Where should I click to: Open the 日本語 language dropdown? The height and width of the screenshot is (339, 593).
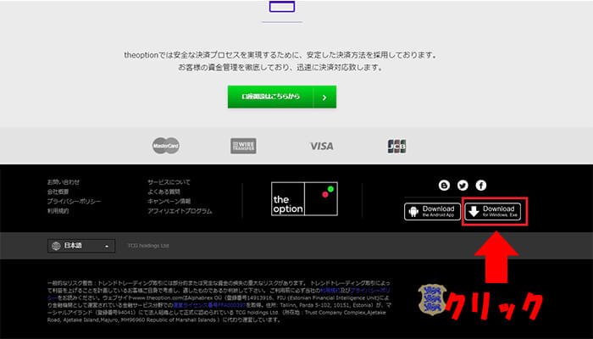point(81,246)
